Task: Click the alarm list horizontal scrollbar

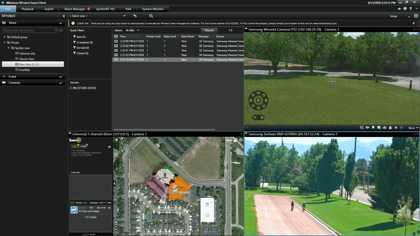Action: tap(164, 129)
